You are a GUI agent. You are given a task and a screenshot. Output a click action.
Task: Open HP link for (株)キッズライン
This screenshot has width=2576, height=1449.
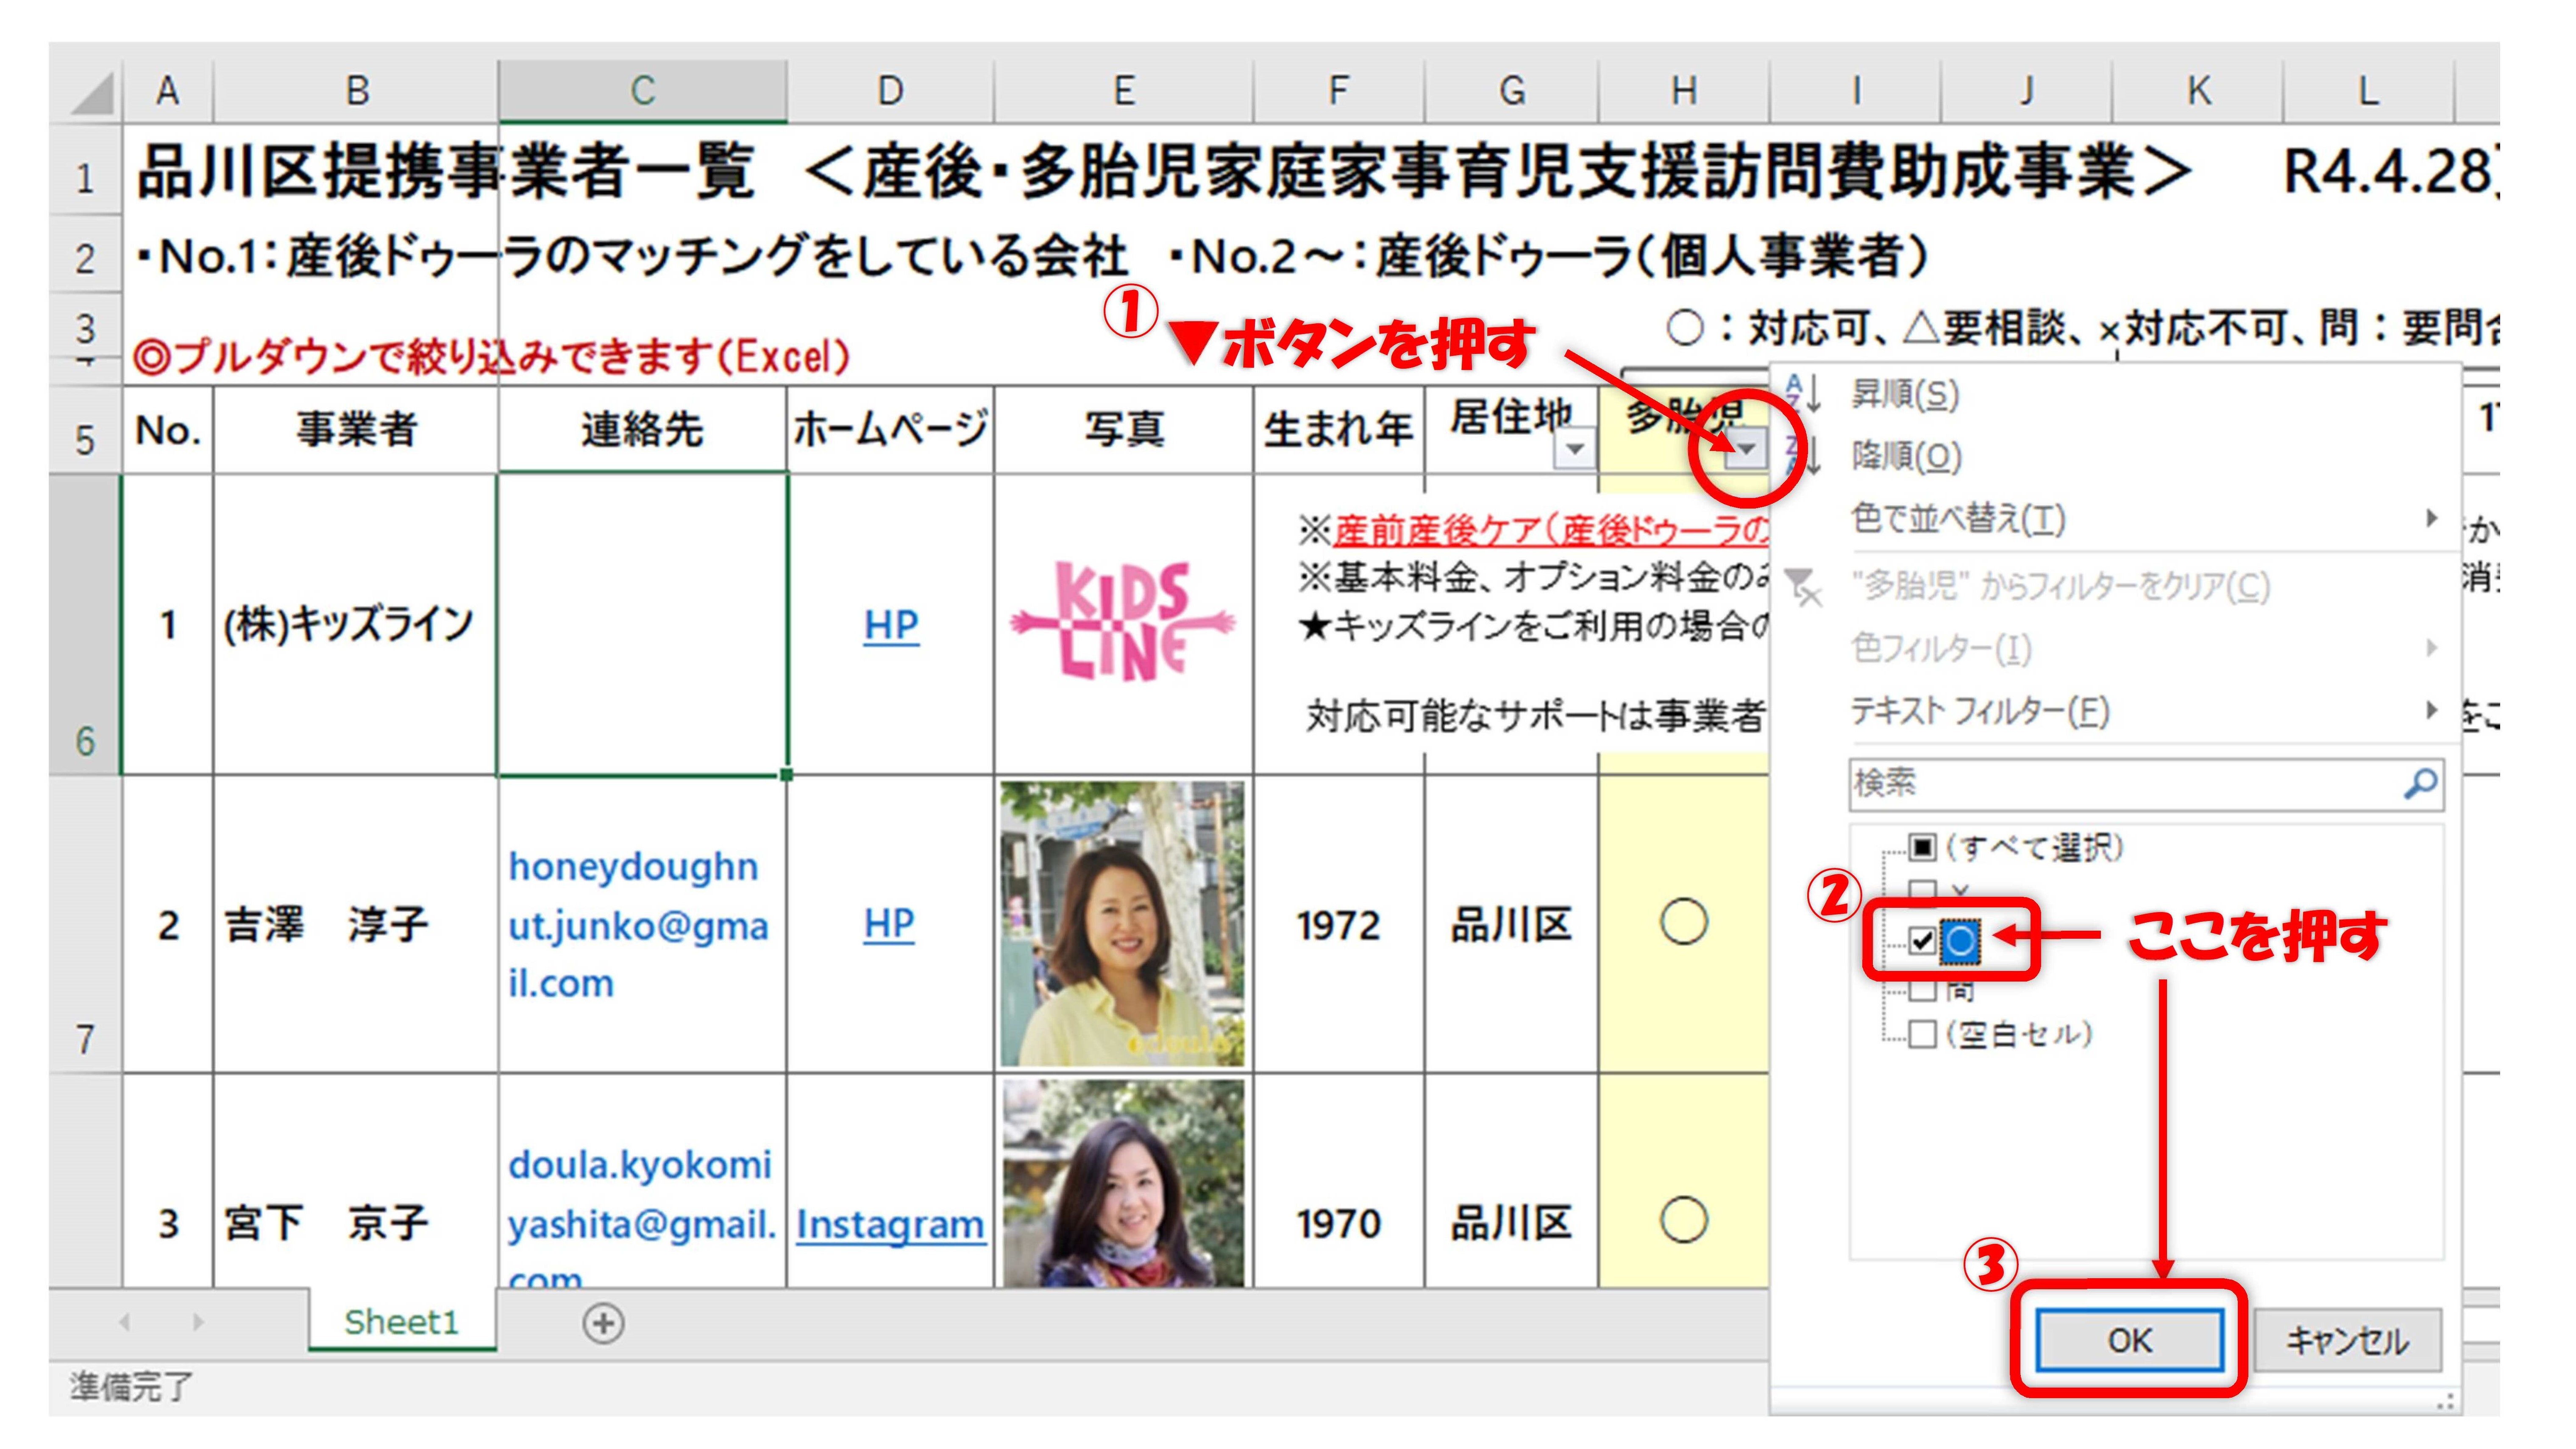[891, 625]
